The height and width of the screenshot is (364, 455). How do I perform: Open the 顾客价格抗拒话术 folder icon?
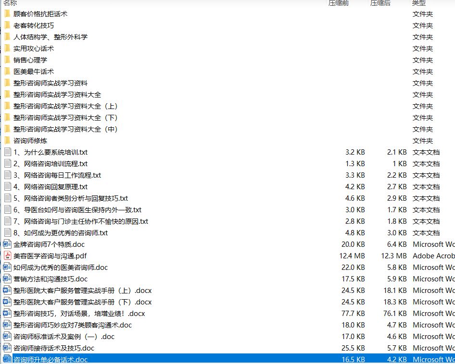point(7,14)
